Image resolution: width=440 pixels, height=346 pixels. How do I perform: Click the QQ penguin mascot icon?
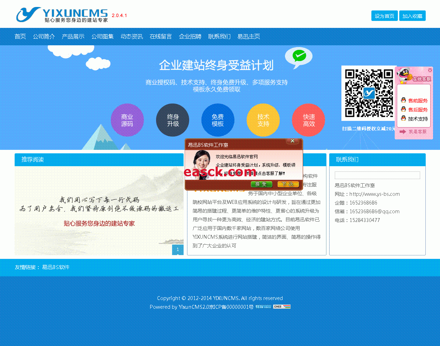(x=404, y=76)
